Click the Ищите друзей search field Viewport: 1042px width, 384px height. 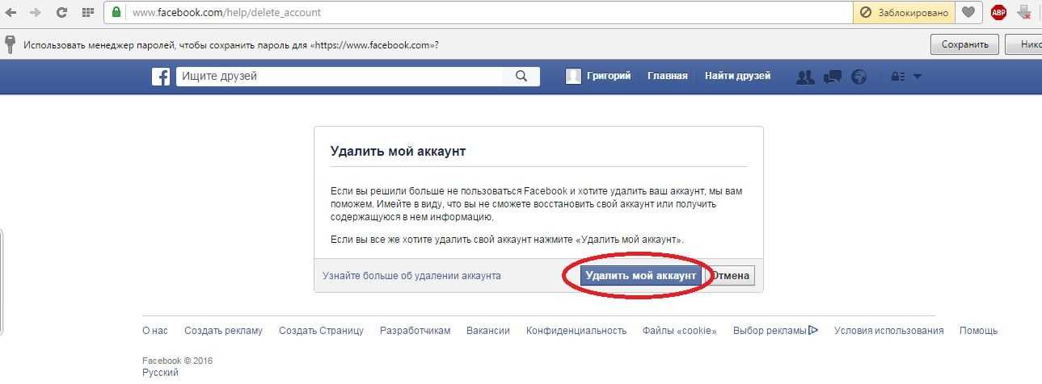pyautogui.click(x=341, y=77)
